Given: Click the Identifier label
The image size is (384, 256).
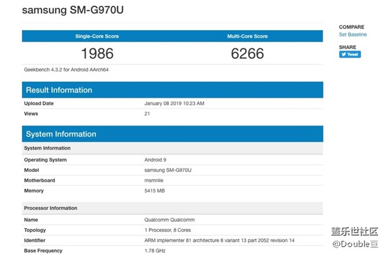Looking at the screenshot, I should click(34, 240).
